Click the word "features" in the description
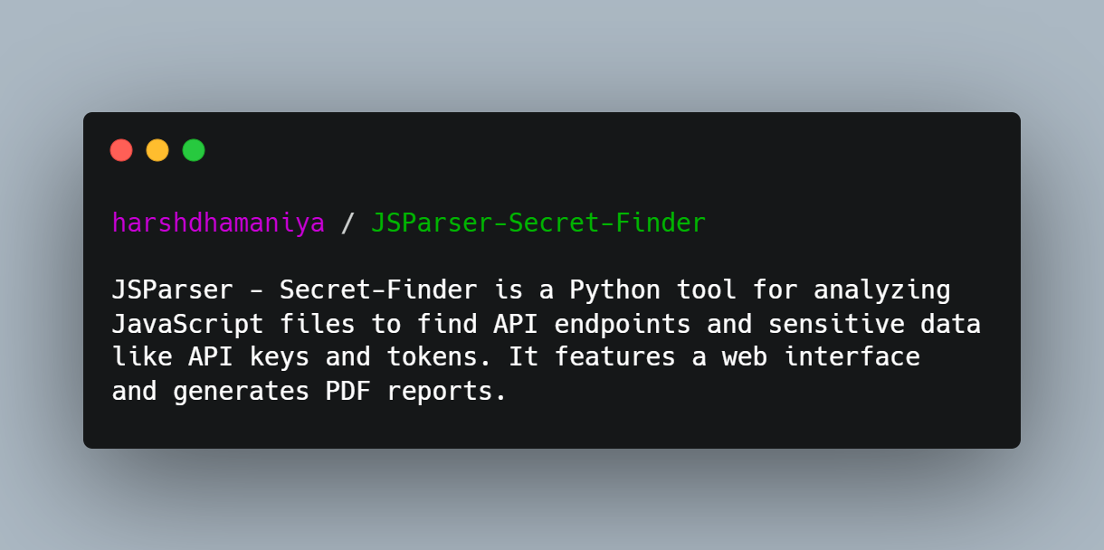The image size is (1104, 550). click(614, 356)
